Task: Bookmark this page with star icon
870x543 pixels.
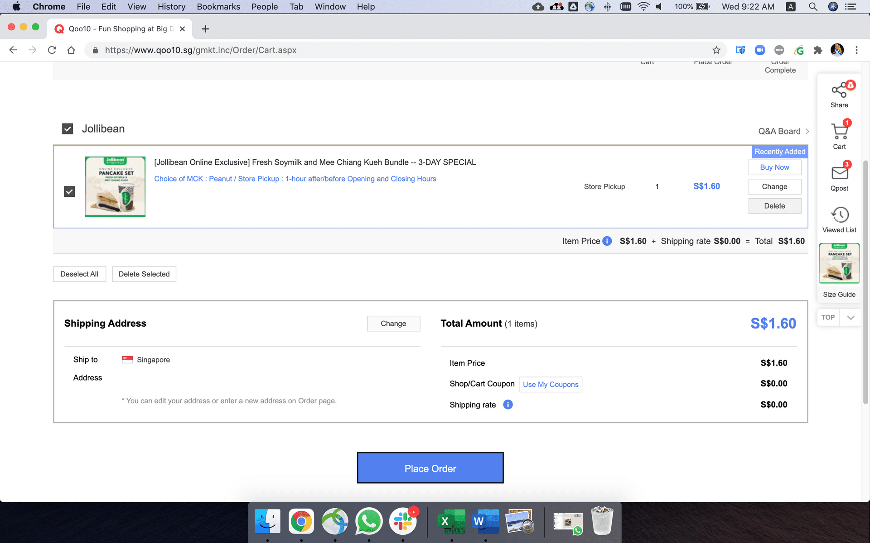Action: pos(716,50)
